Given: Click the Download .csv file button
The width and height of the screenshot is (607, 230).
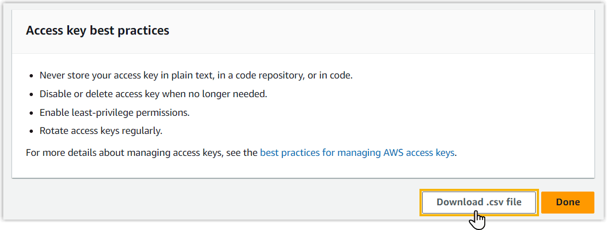Looking at the screenshot, I should [x=479, y=202].
